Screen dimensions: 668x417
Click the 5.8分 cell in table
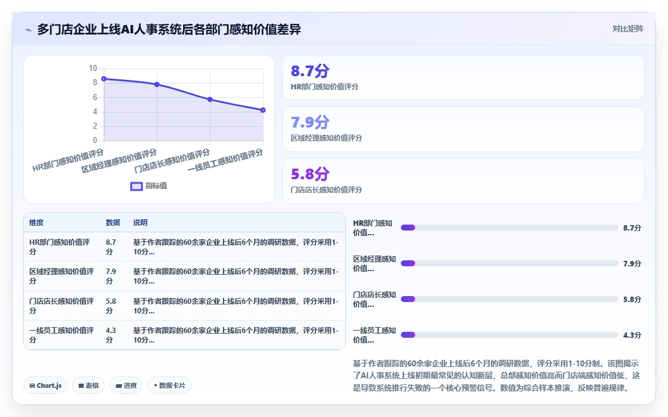coord(111,306)
